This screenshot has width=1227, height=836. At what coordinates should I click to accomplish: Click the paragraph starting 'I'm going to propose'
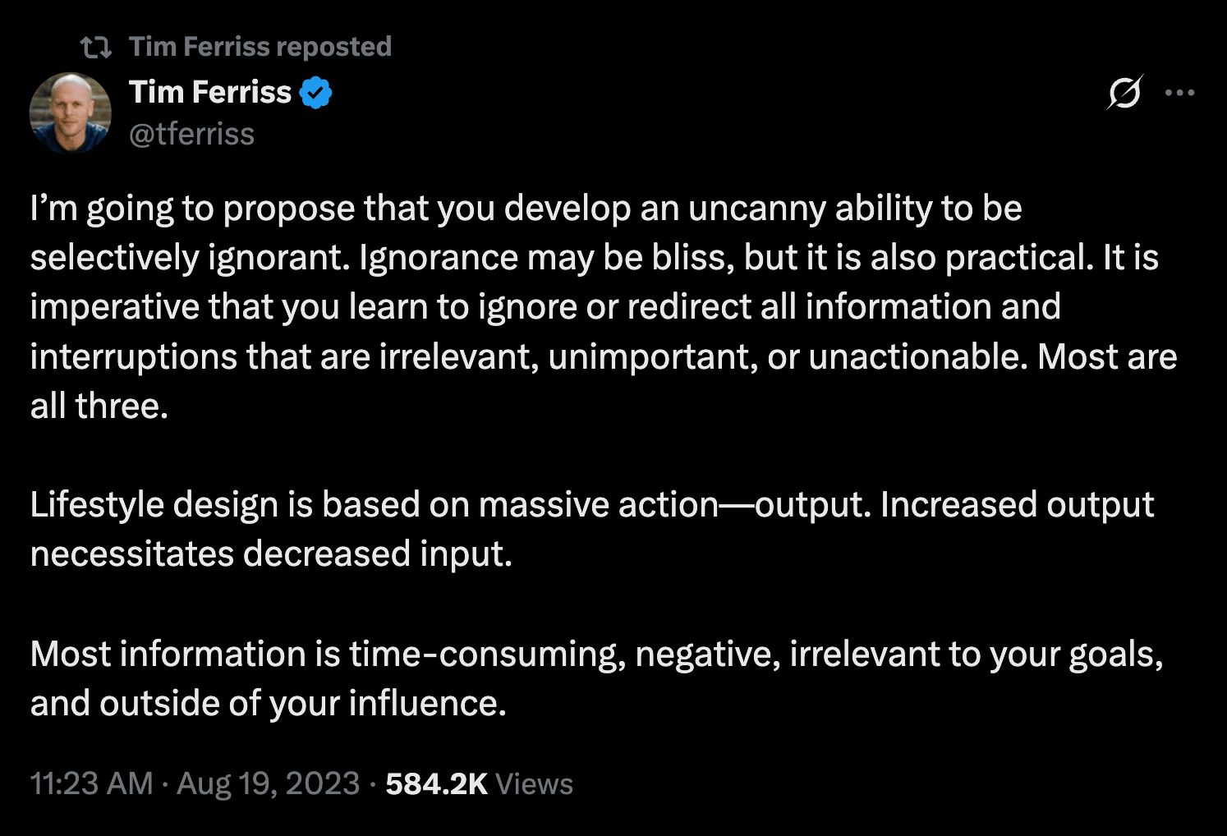point(526,209)
